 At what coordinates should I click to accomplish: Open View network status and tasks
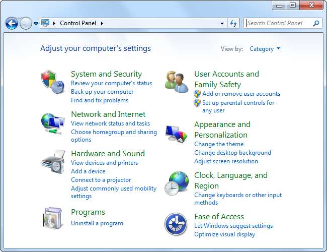click(110, 123)
